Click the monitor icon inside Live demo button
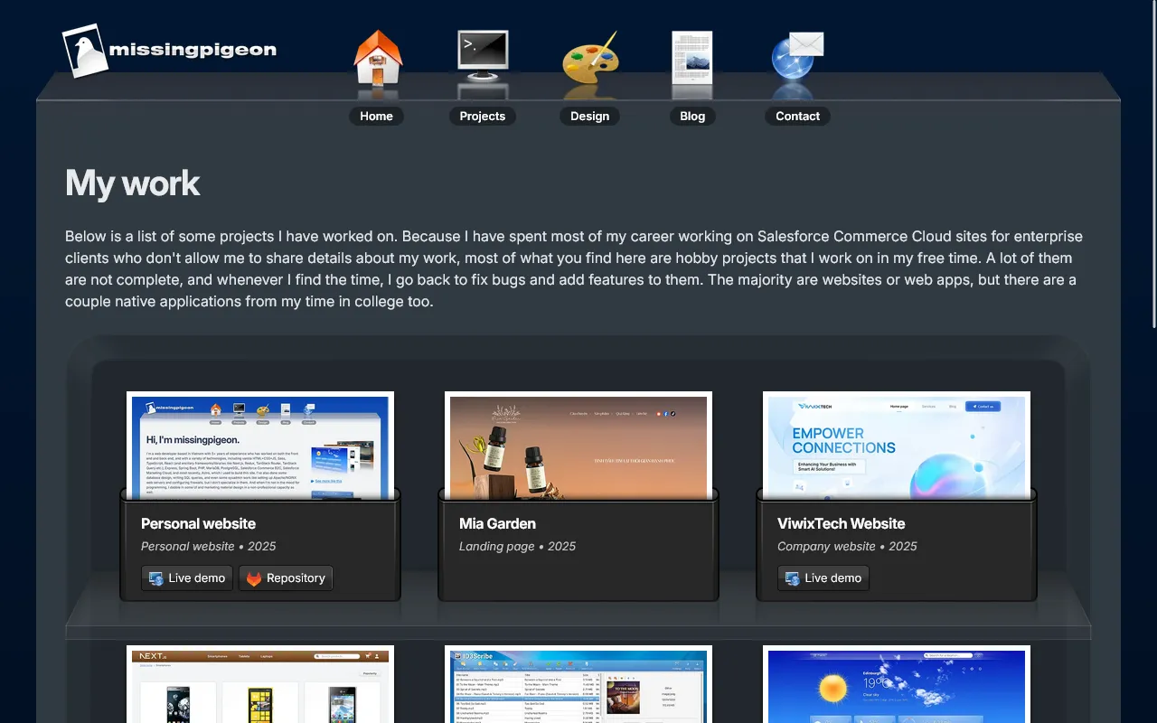The width and height of the screenshot is (1157, 723). coord(154,577)
